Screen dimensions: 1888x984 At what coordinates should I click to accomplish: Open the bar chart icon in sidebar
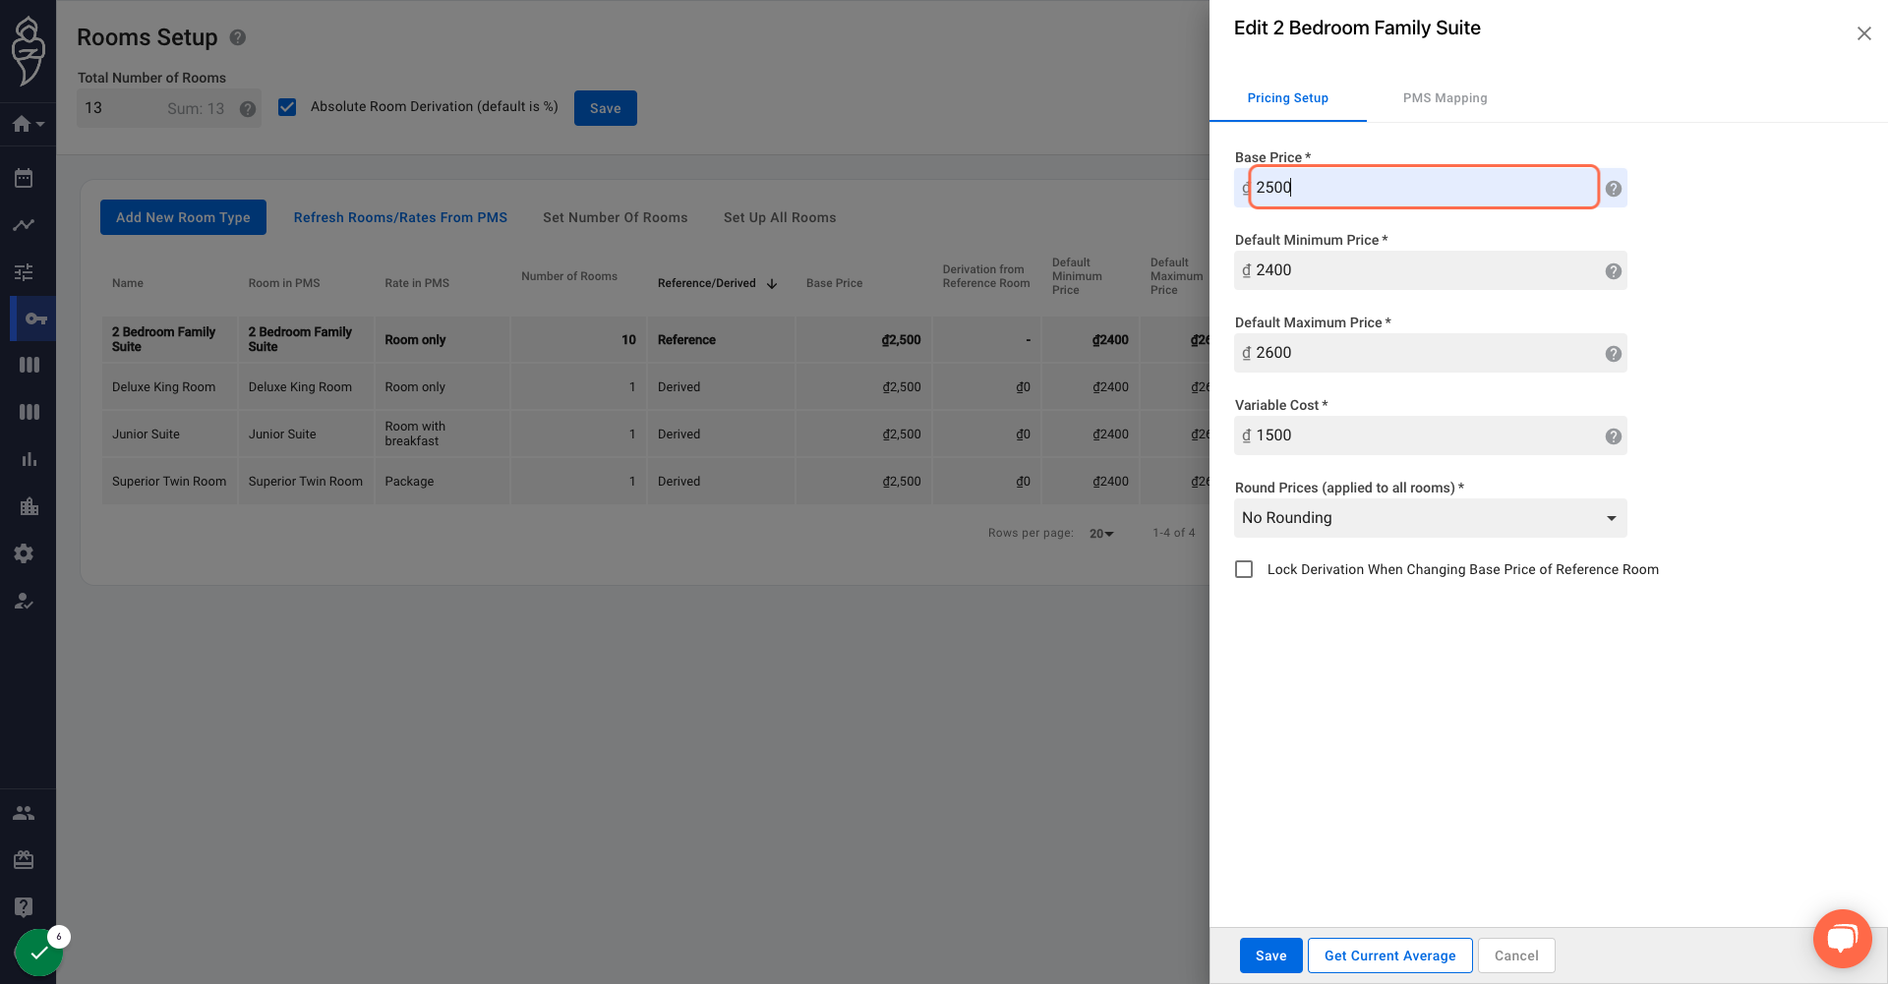(x=29, y=459)
